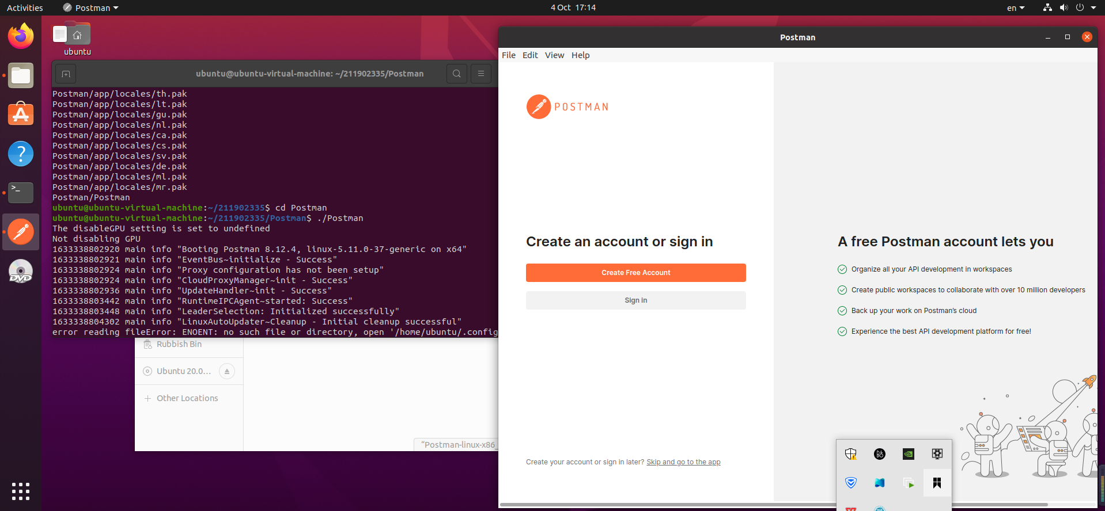Screen dimensions: 1105x511
Task: Click 'Organize all your API development in workspaces'
Action: coord(932,269)
